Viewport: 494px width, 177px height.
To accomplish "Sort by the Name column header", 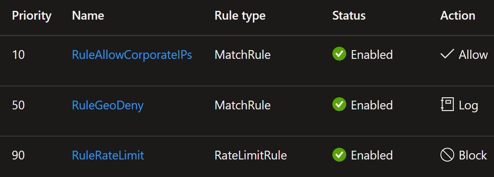I will click(x=88, y=15).
